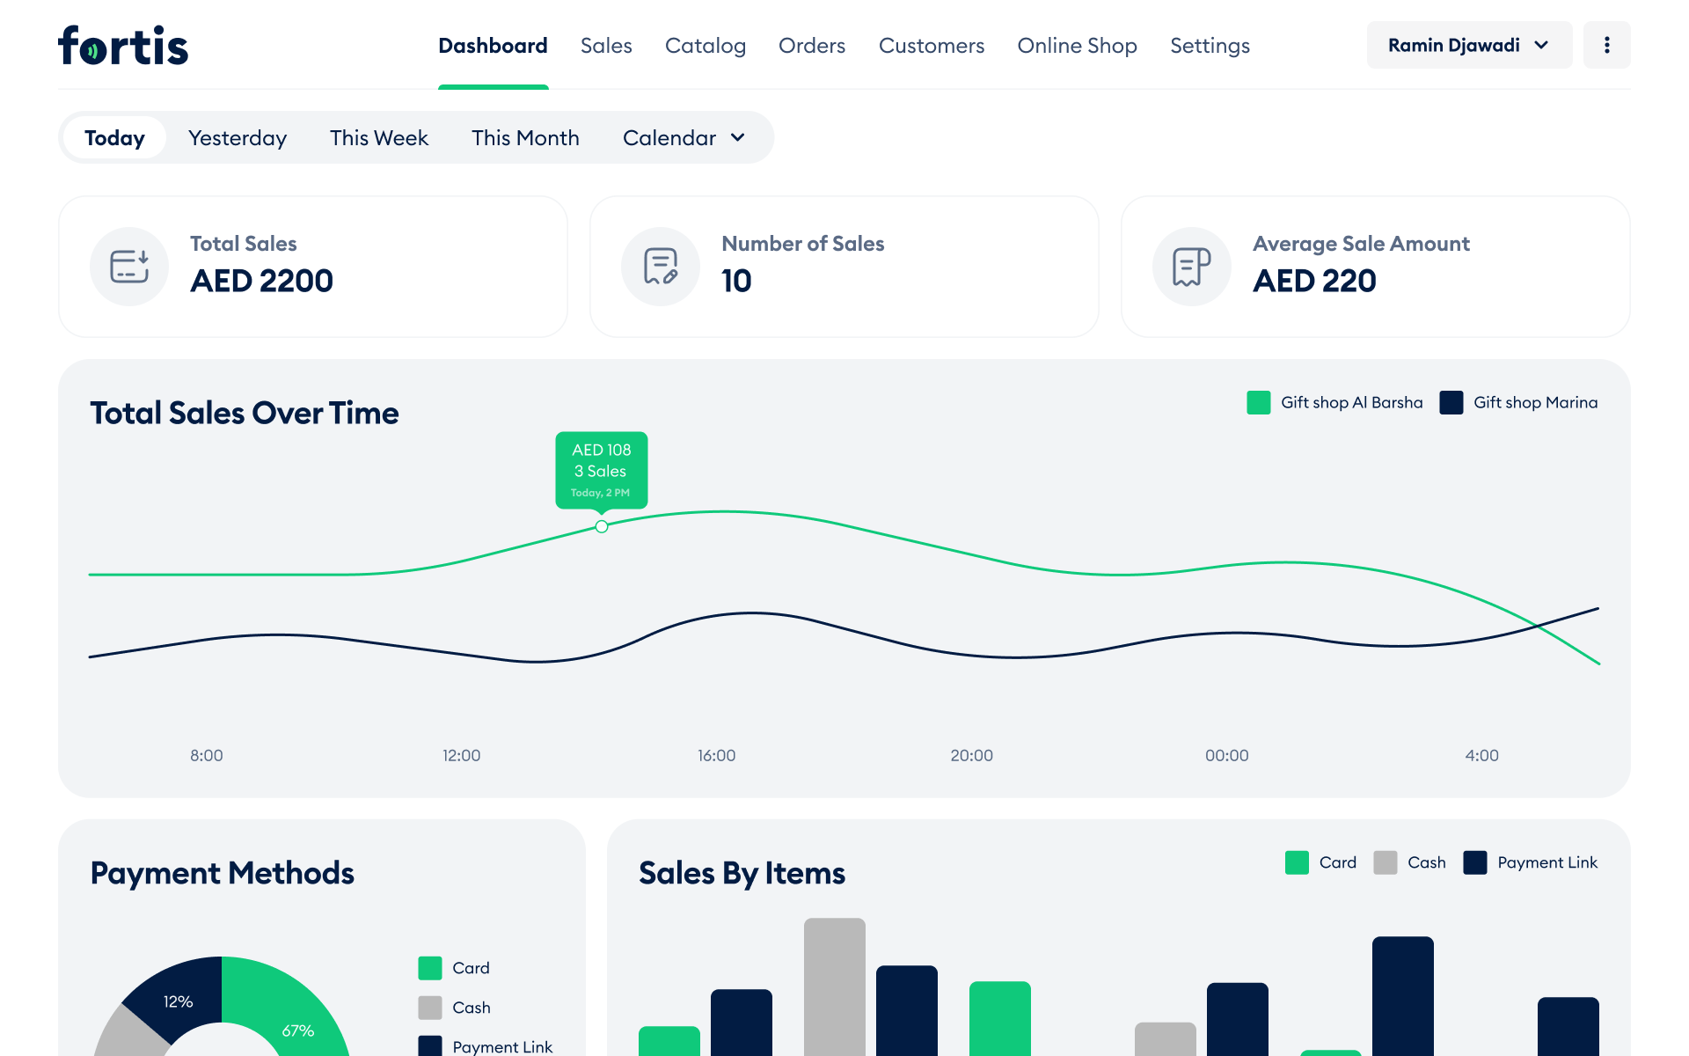This screenshot has height=1056, width=1689.
Task: Filter by This Month
Action: (x=525, y=138)
